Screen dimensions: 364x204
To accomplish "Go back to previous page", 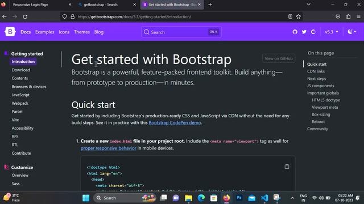I will click(5, 16).
